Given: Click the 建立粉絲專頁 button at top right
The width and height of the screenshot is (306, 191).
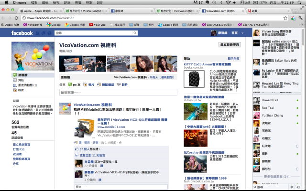Looking at the screenshot, I should [229, 44].
